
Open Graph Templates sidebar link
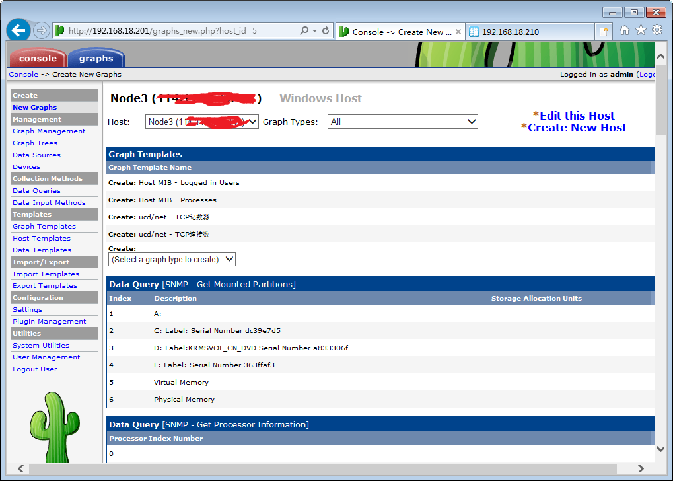44,227
